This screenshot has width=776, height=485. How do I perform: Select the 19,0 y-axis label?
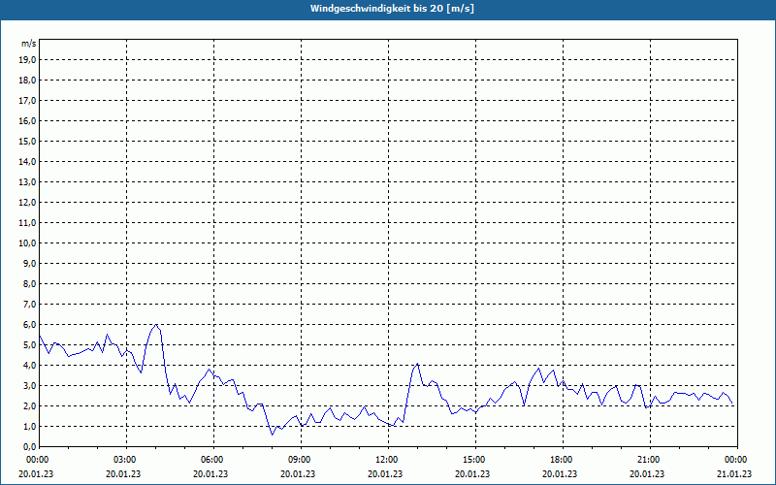coord(27,60)
